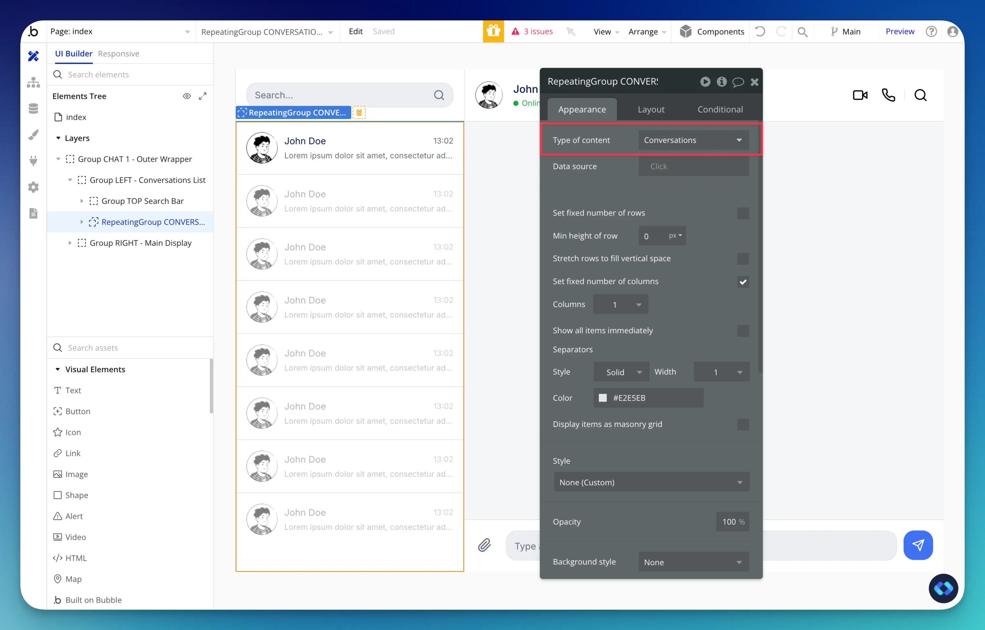Click the floating chat widget icon

(943, 589)
